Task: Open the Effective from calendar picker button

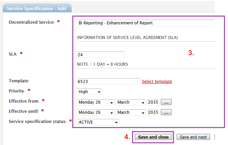Action: pyautogui.click(x=166, y=102)
